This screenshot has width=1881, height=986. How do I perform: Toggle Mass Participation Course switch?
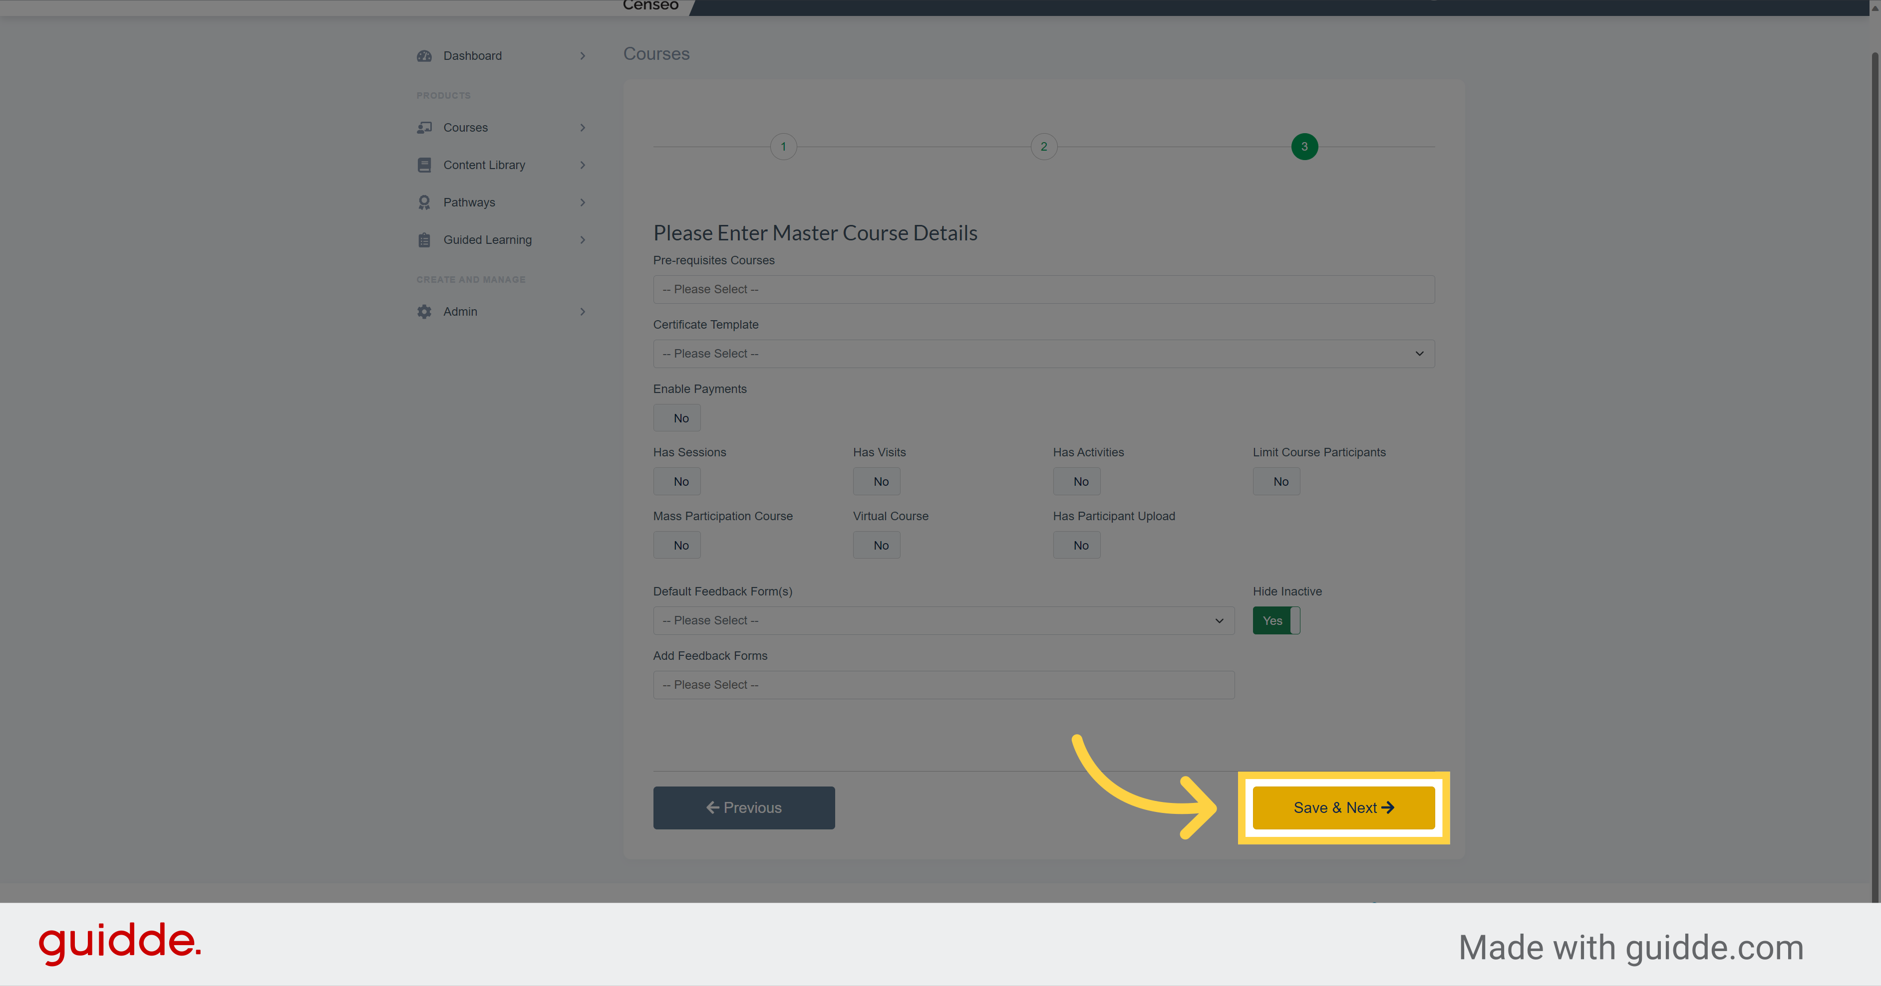[x=677, y=546]
